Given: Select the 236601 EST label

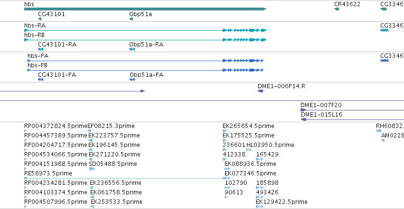Looking at the screenshot, I should (234, 145).
